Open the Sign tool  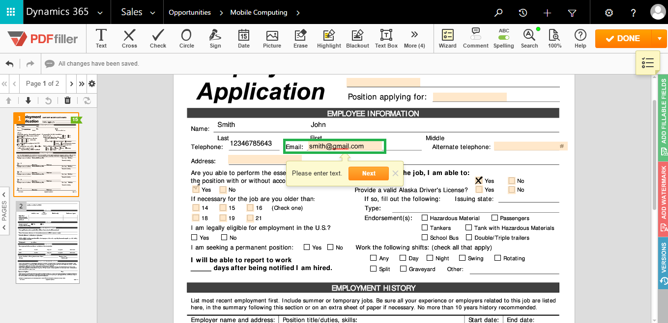tap(215, 38)
